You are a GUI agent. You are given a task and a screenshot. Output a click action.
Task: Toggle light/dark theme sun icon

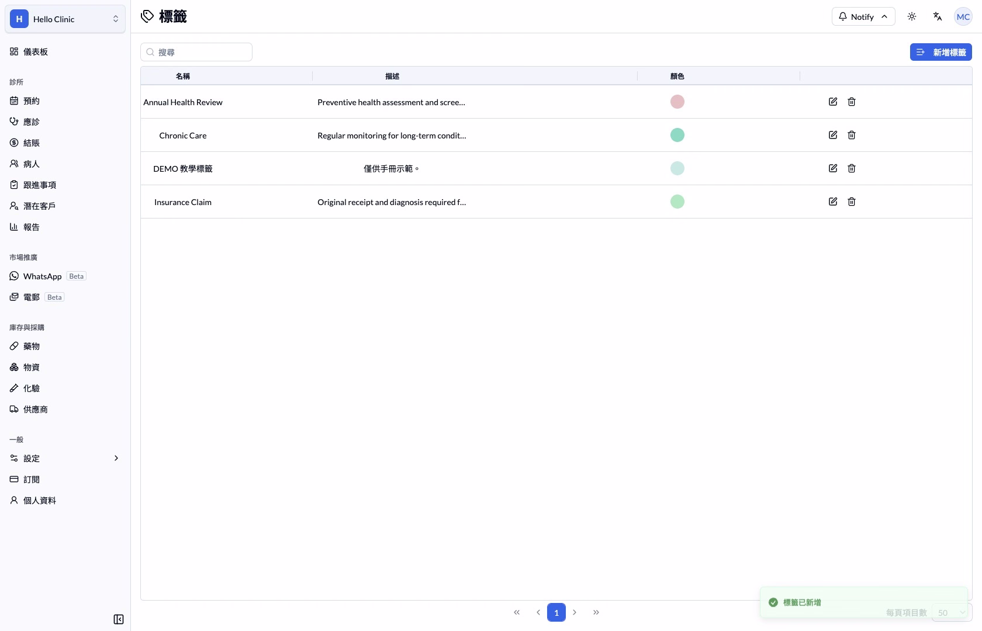pos(912,16)
